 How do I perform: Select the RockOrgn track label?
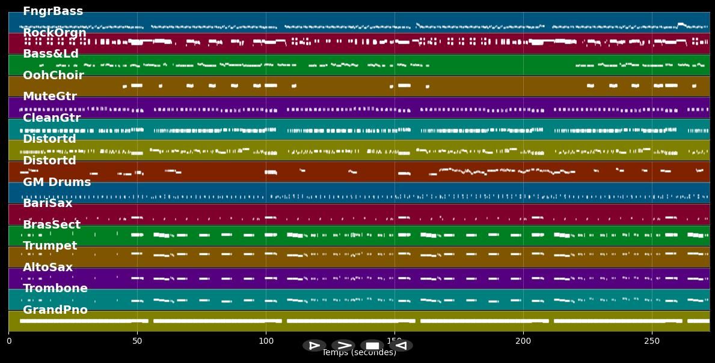[54, 32]
